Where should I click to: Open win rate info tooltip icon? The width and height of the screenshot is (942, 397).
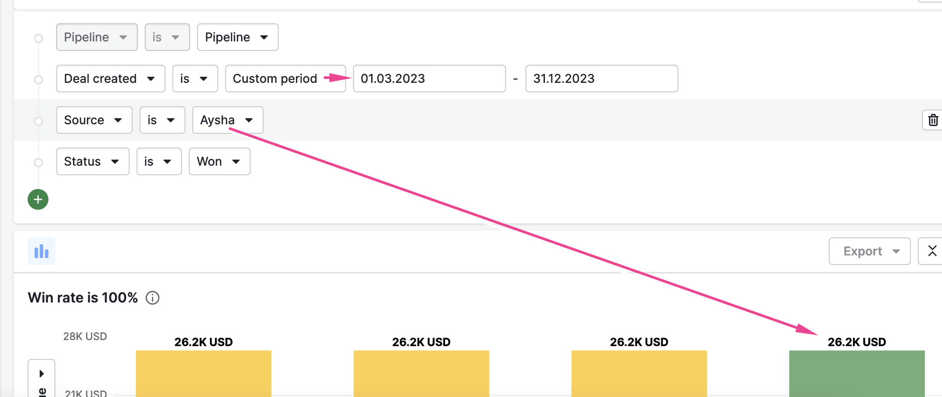pyautogui.click(x=153, y=298)
